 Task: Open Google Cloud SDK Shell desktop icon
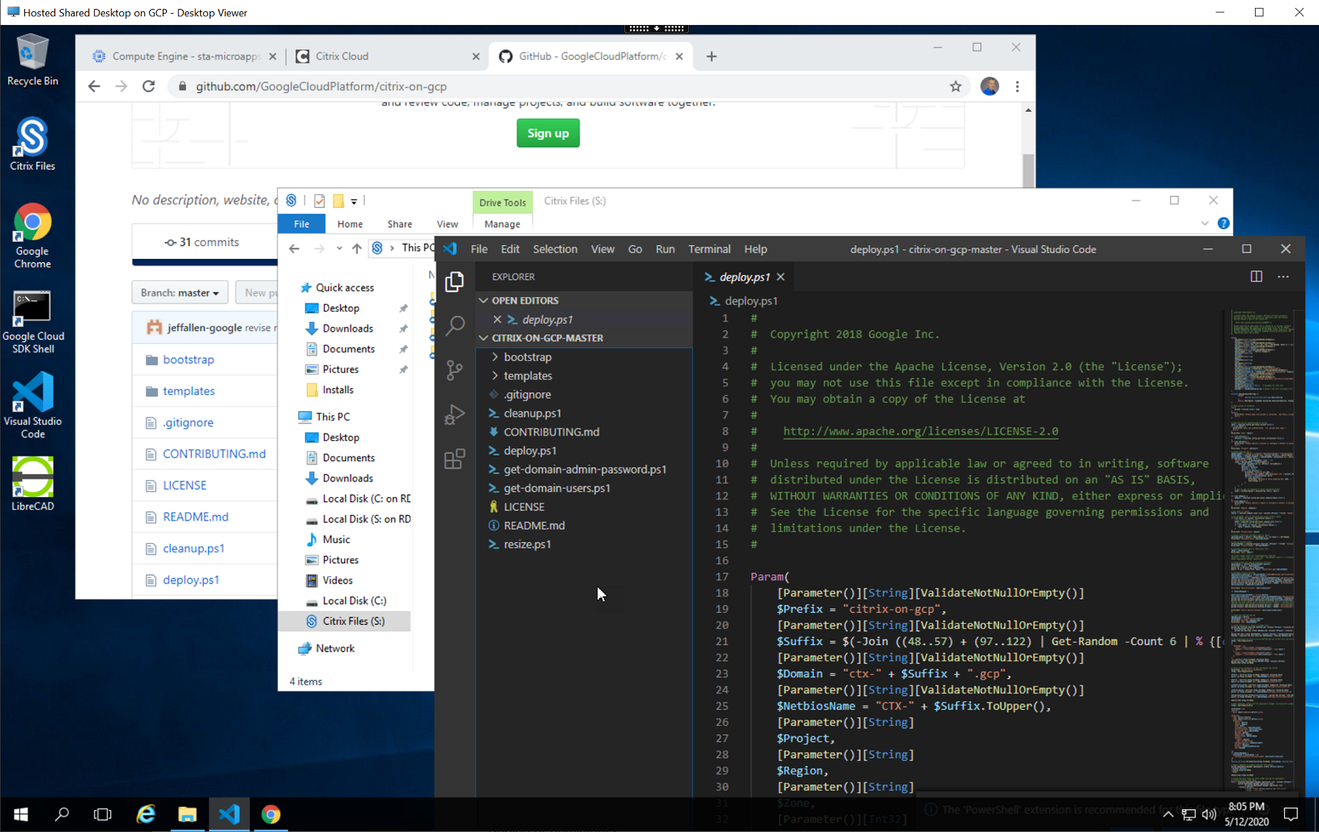(x=32, y=322)
